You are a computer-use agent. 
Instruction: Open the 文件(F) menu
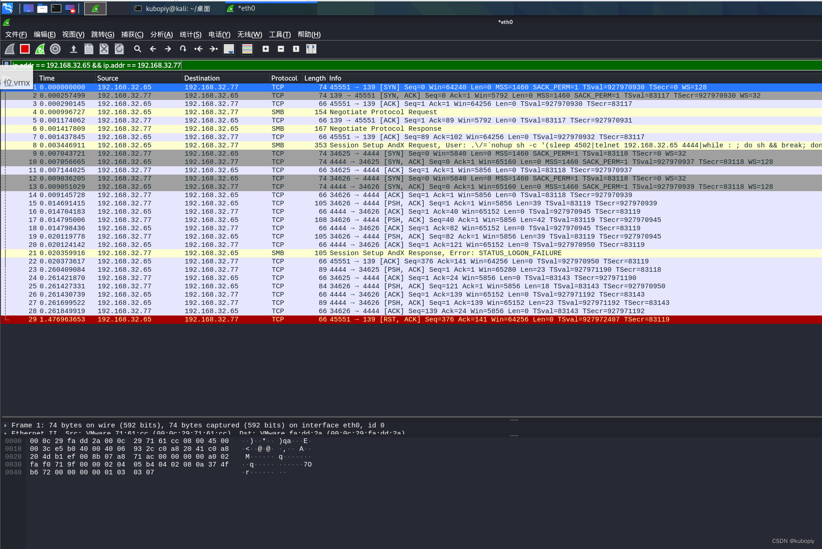click(16, 35)
